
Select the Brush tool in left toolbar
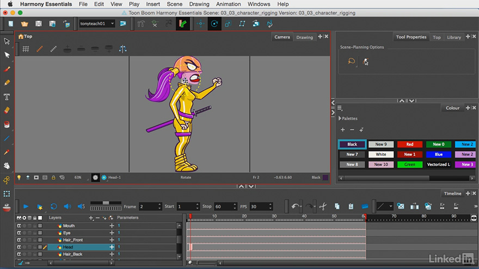[x=7, y=69]
